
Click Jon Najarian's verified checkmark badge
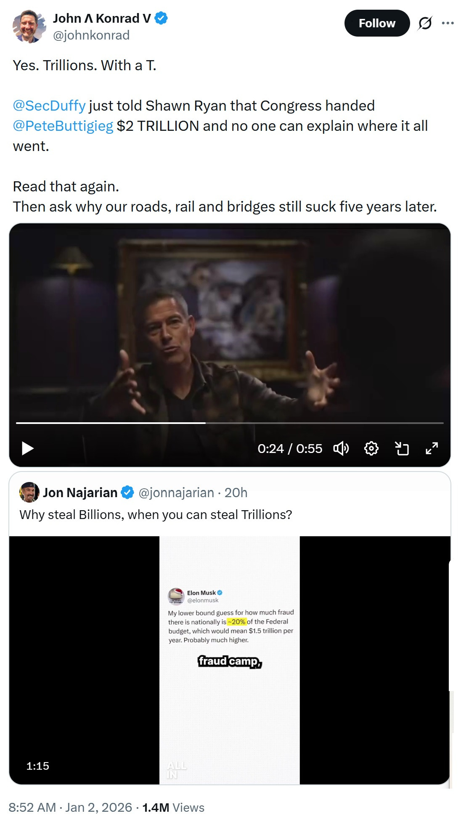(127, 493)
